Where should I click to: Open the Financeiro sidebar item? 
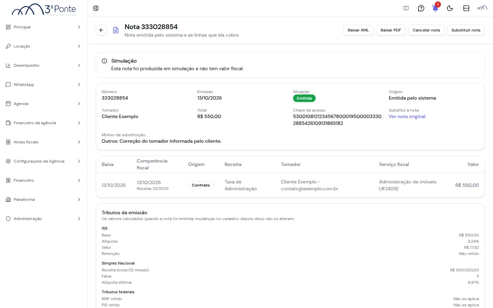43,180
